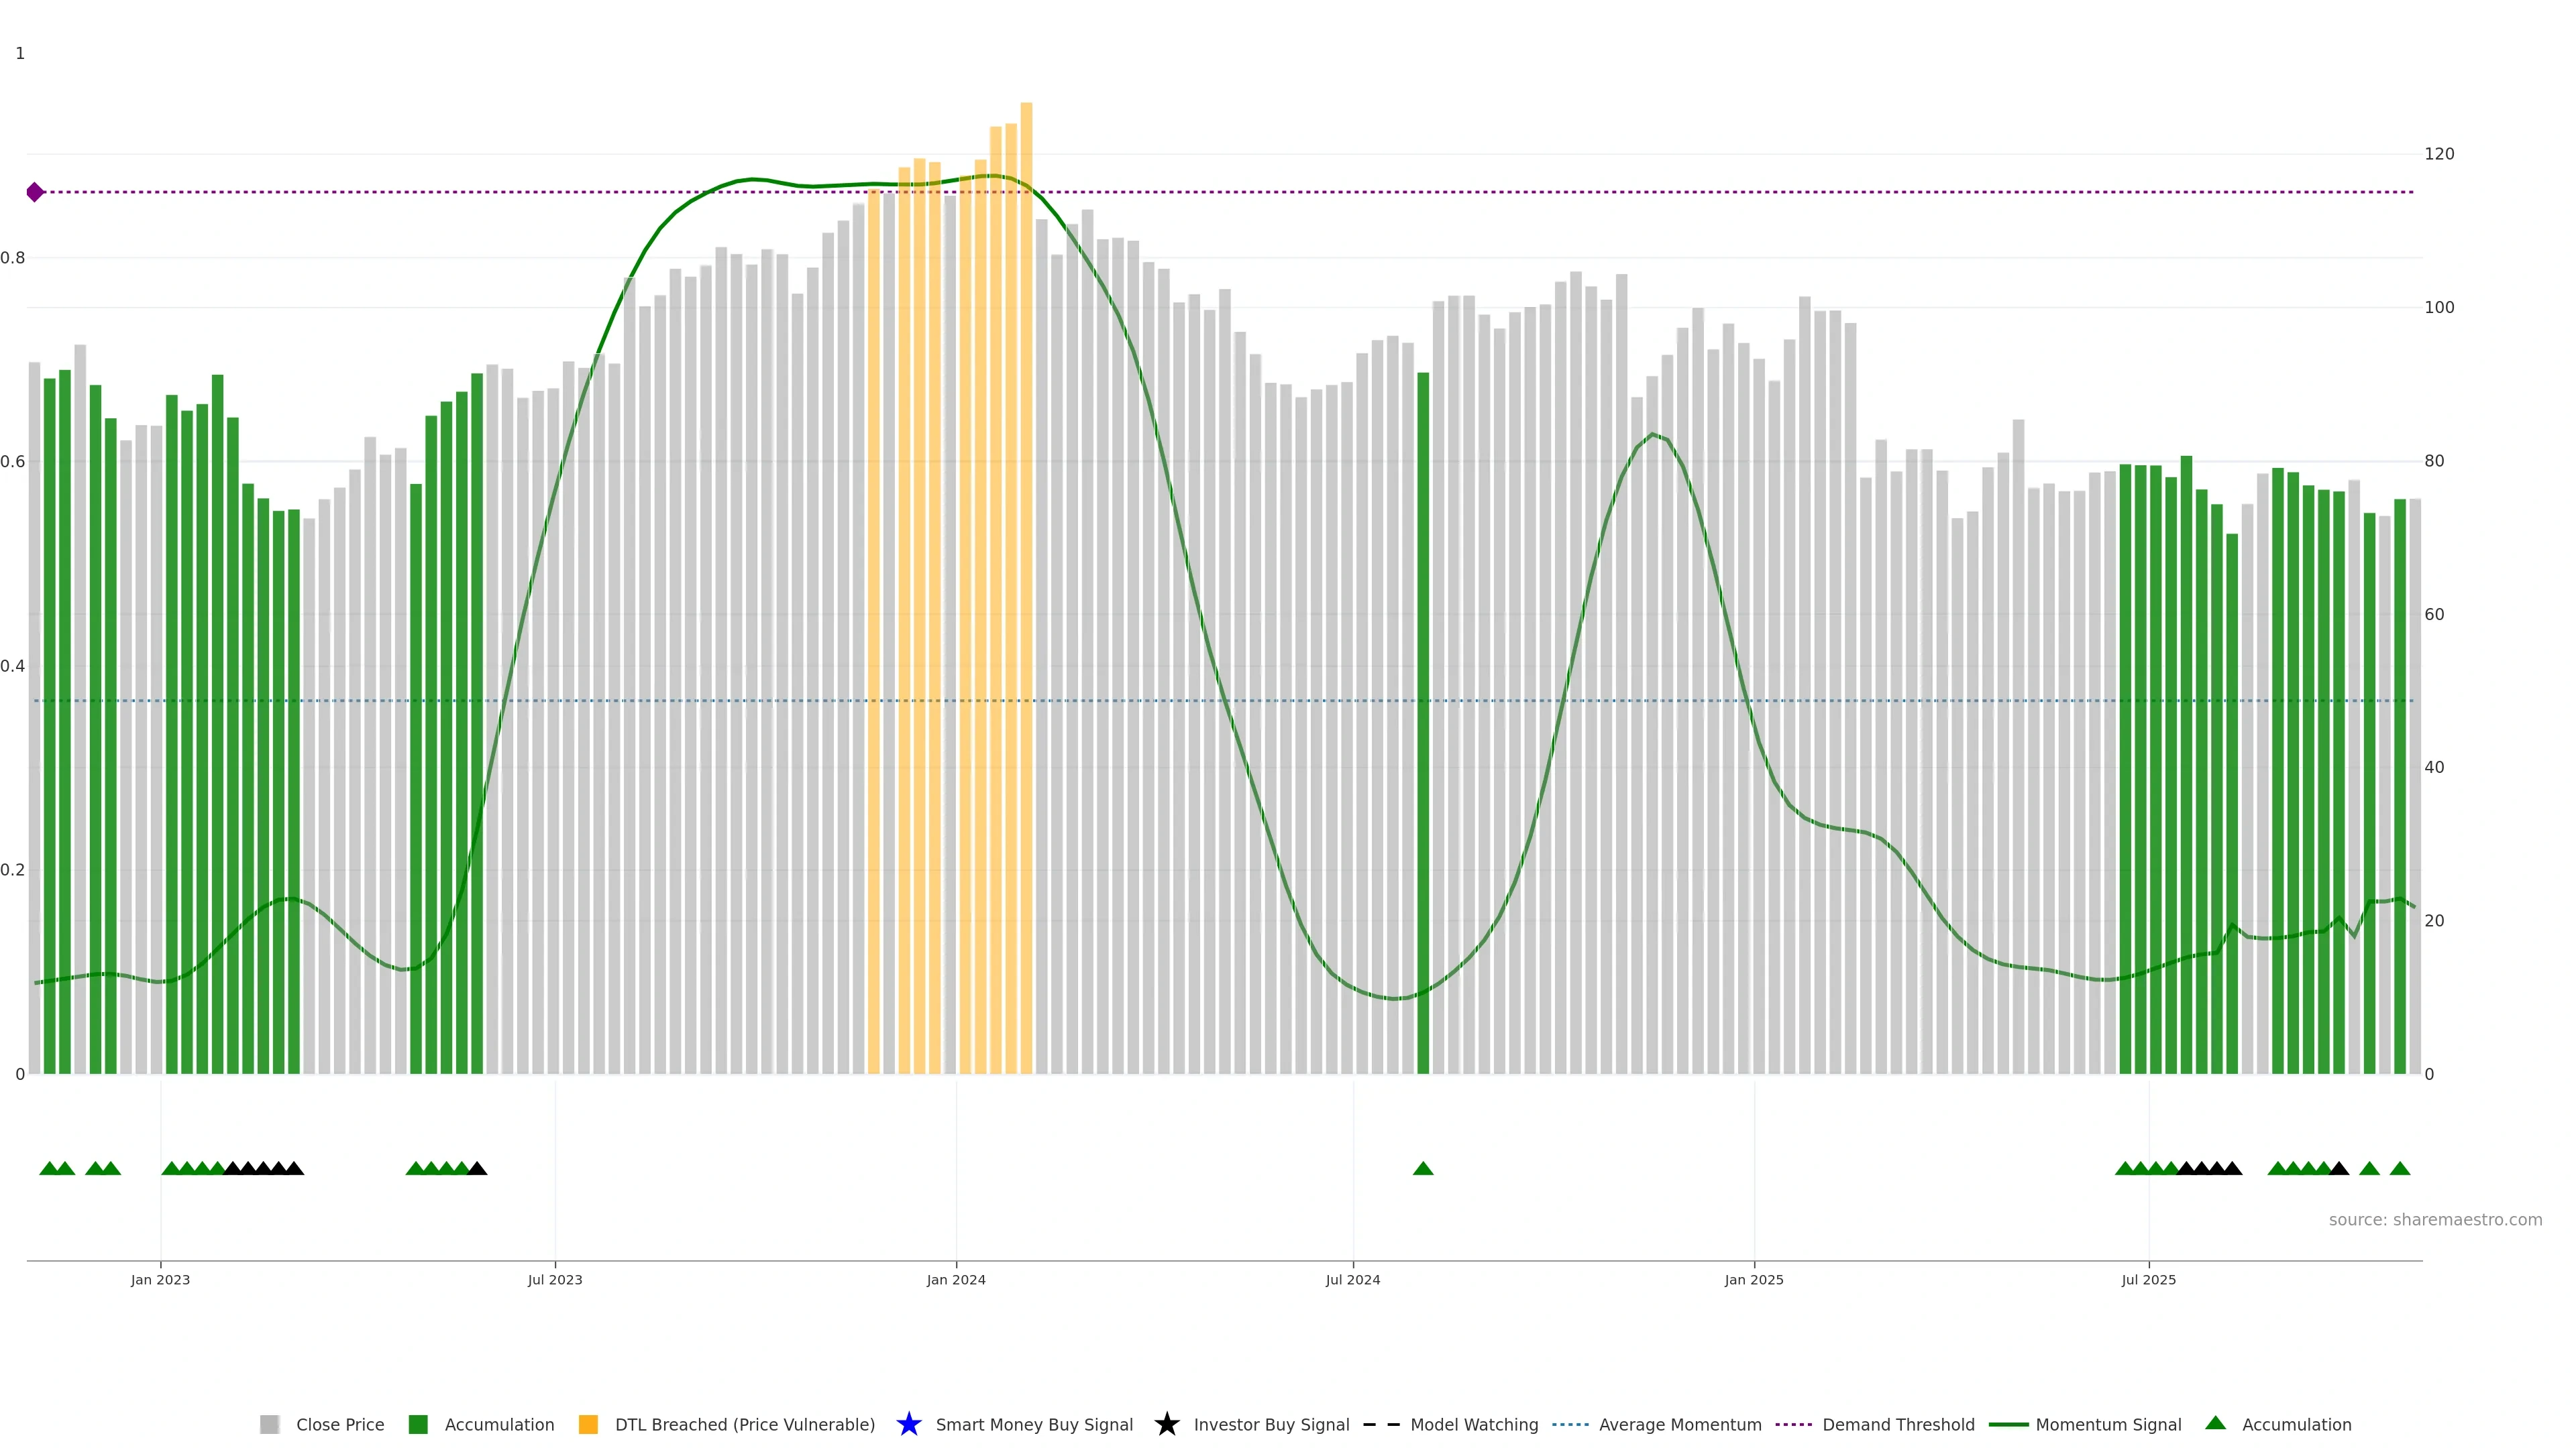Click the green Accumulation triangle legend icon
Image resolution: width=2576 pixels, height=1448 pixels.
[2215, 1423]
